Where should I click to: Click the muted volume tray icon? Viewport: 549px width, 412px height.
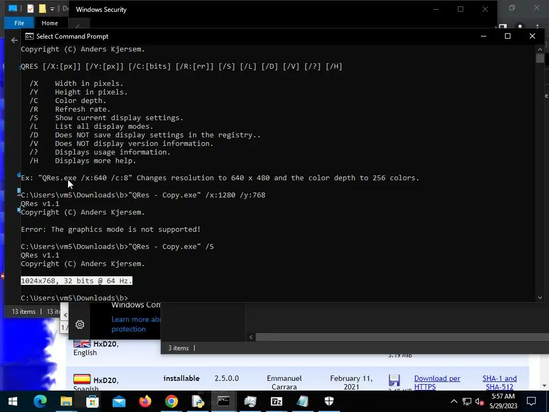click(x=479, y=401)
